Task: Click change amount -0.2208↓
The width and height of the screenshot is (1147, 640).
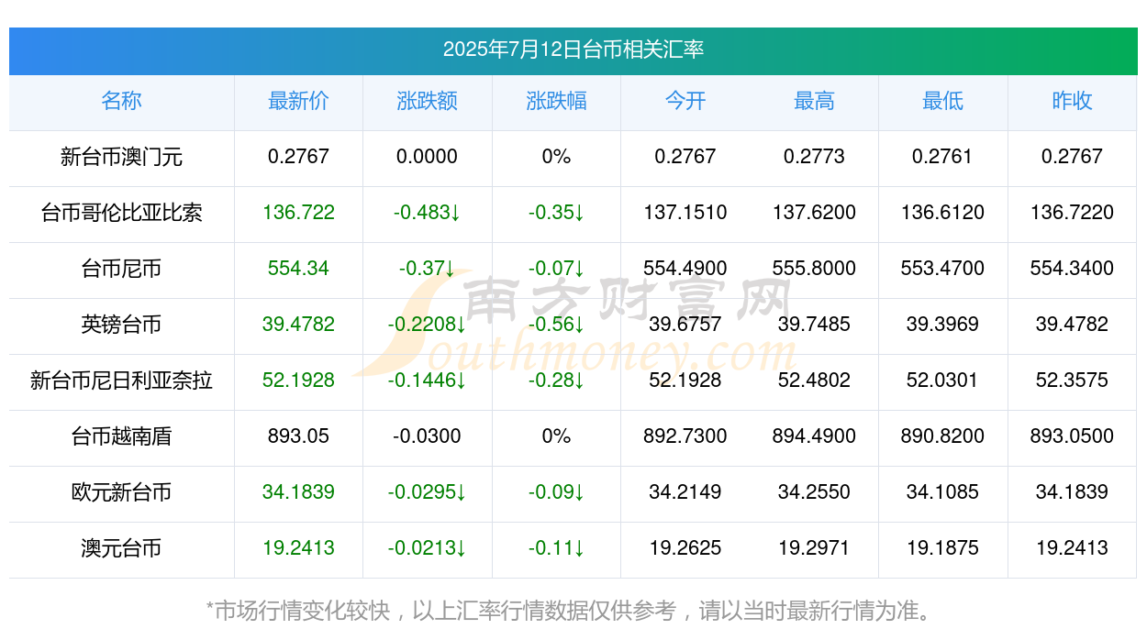Action: point(428,325)
